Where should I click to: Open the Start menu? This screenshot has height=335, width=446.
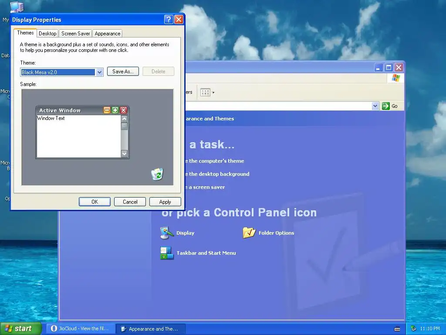click(20, 328)
